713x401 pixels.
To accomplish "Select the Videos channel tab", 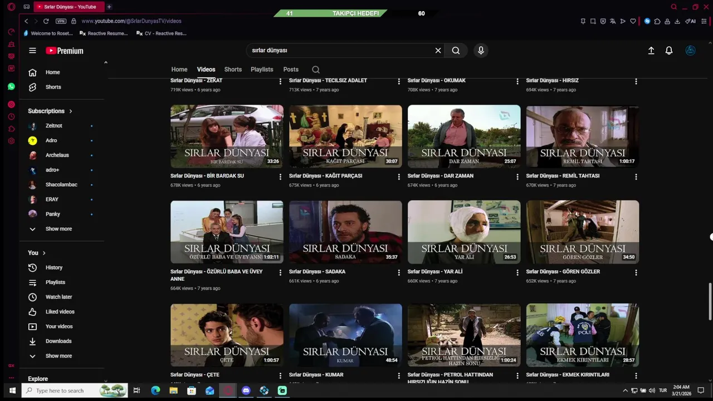I will pyautogui.click(x=206, y=70).
